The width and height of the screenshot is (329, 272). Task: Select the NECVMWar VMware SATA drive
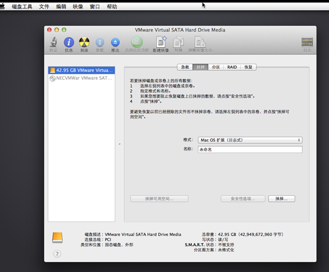tap(81, 78)
